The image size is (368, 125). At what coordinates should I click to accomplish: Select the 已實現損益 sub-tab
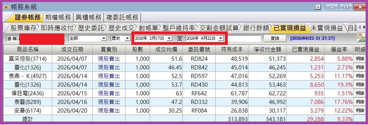pyautogui.click(x=290, y=28)
